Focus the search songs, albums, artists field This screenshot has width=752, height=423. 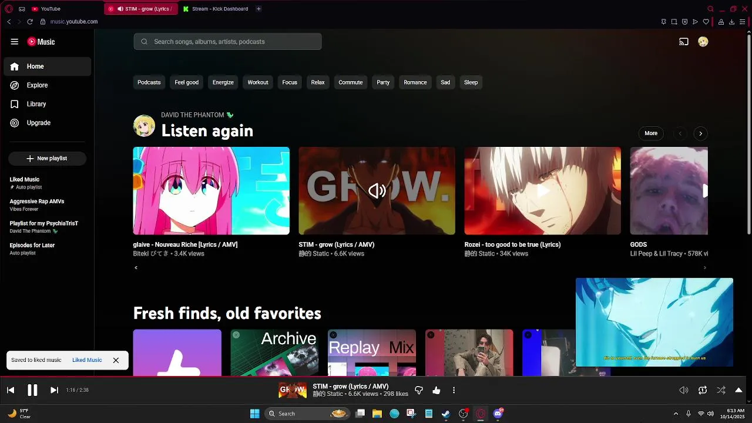(x=227, y=42)
